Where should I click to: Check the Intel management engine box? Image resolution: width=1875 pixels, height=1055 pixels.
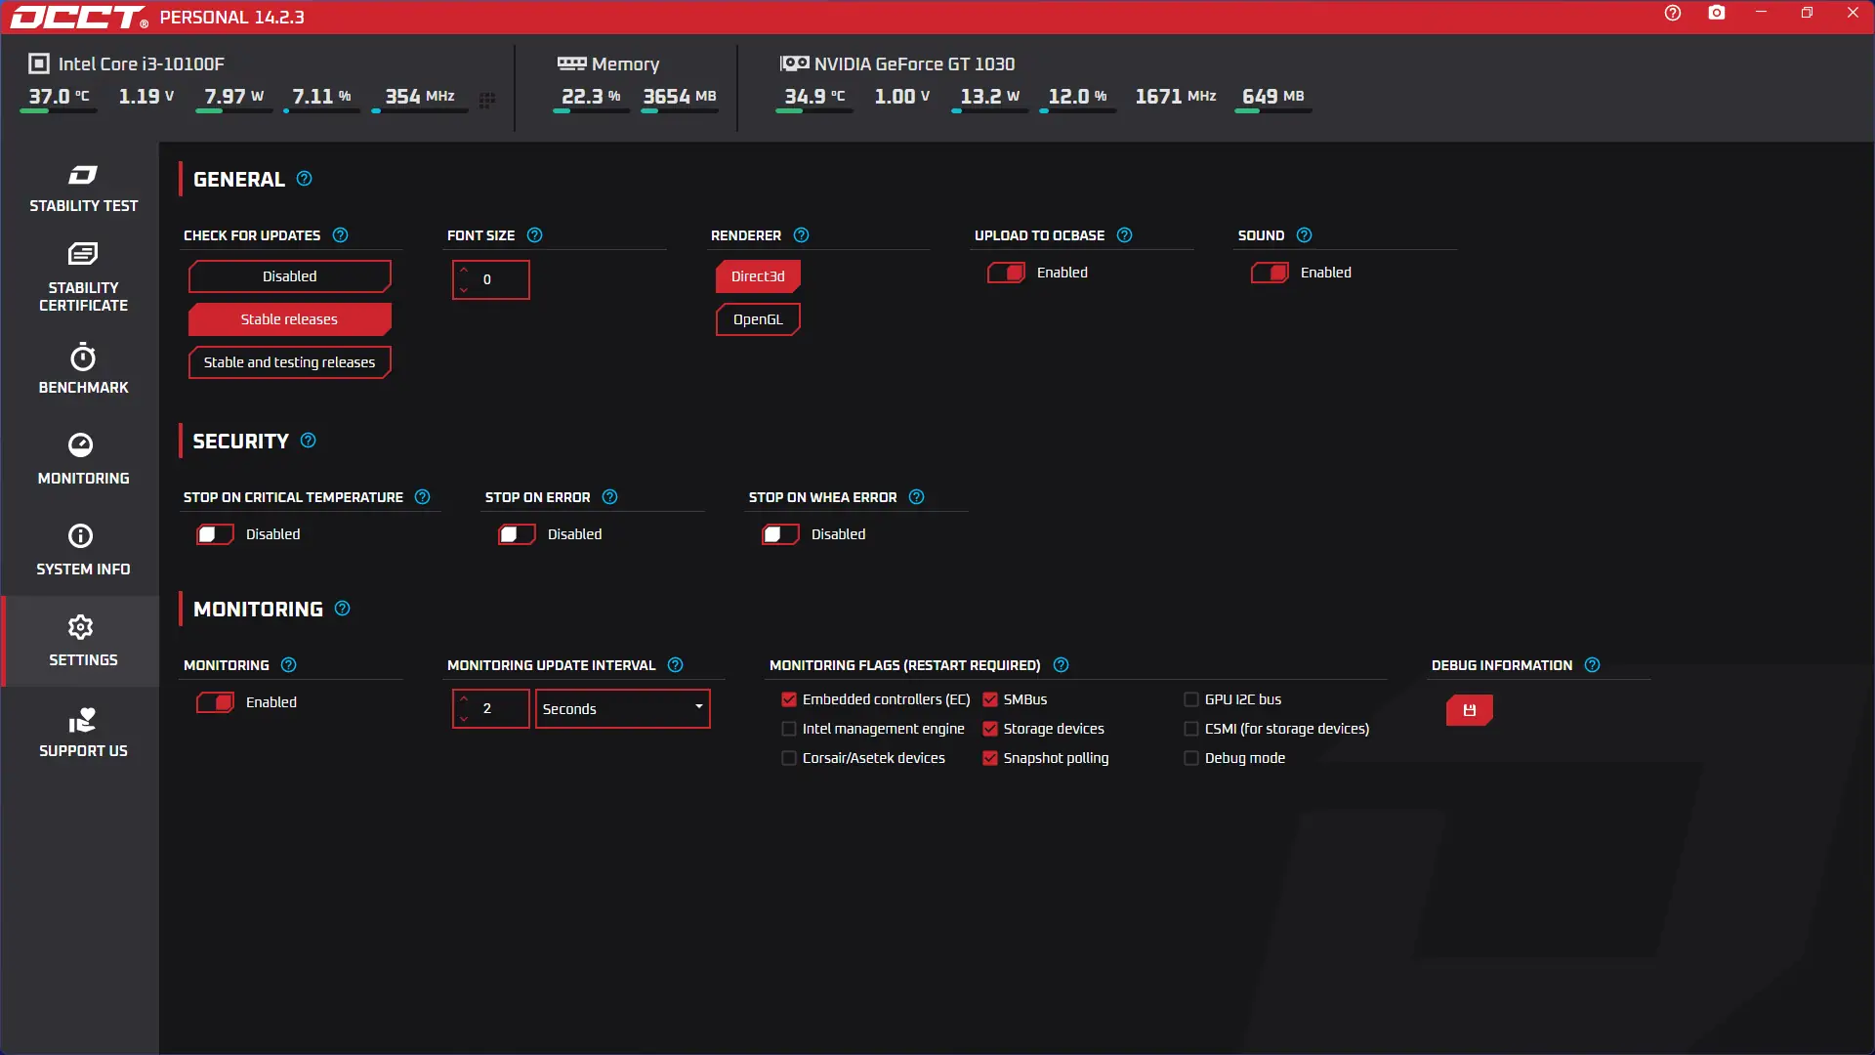coord(789,729)
